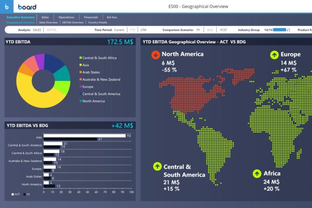Screen dimensions: 312x208
Task: Choose FCST comparison scenario
Action: point(223,30)
